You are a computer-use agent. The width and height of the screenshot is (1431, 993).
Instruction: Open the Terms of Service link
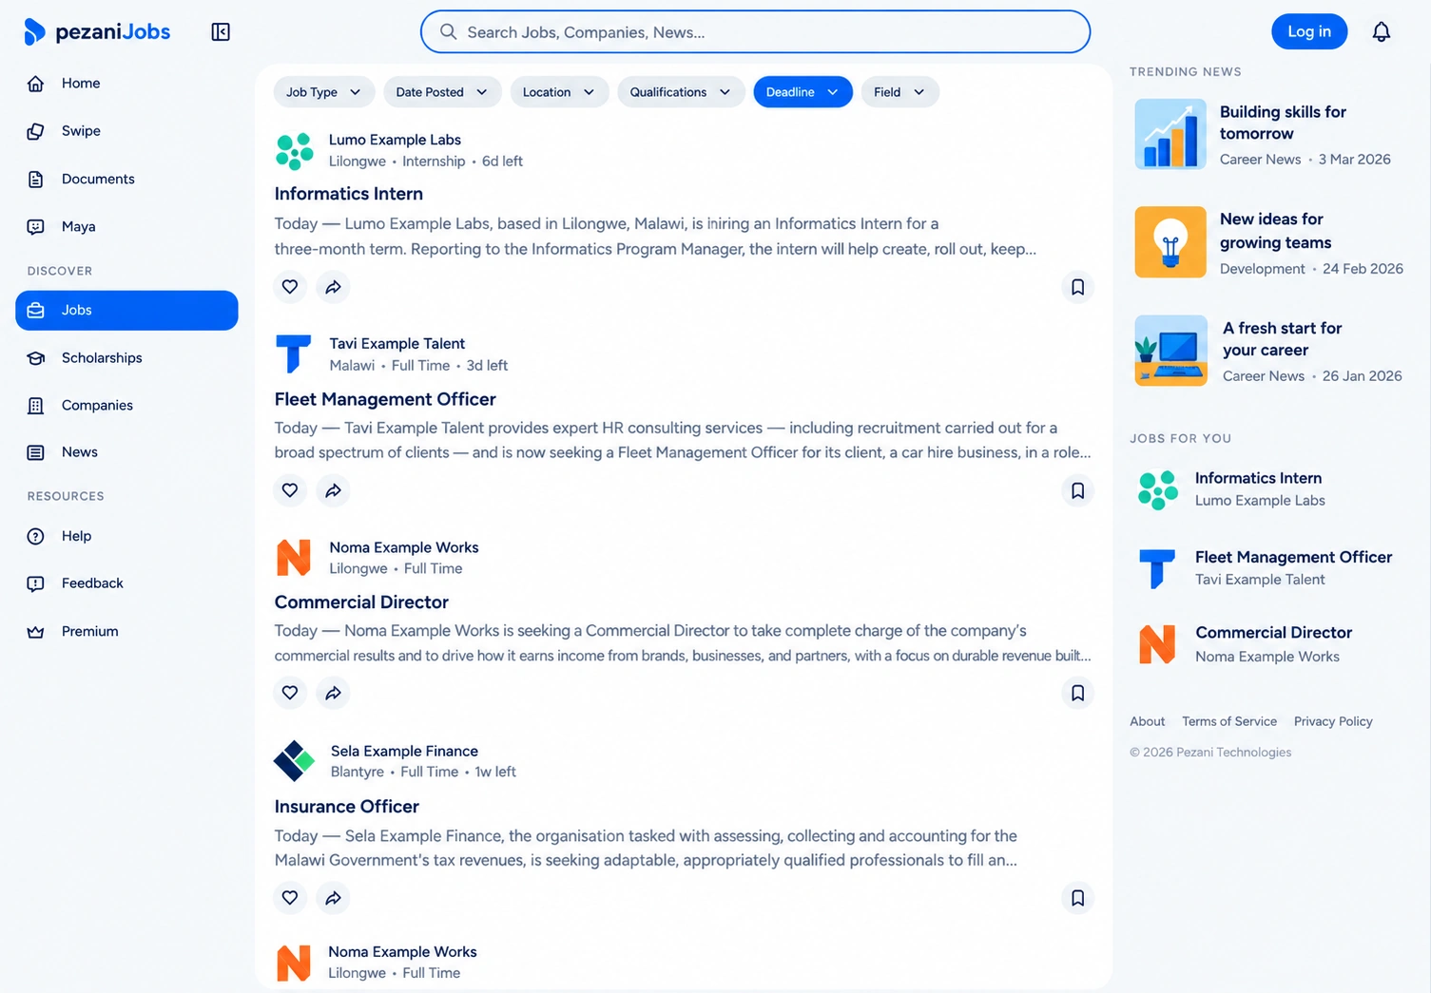(x=1228, y=721)
